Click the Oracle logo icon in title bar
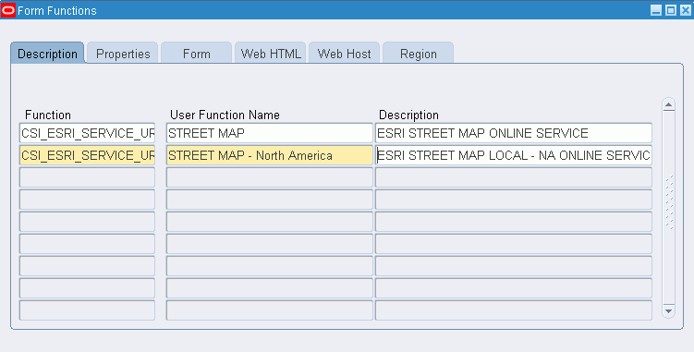This screenshot has width=694, height=352. (8, 10)
